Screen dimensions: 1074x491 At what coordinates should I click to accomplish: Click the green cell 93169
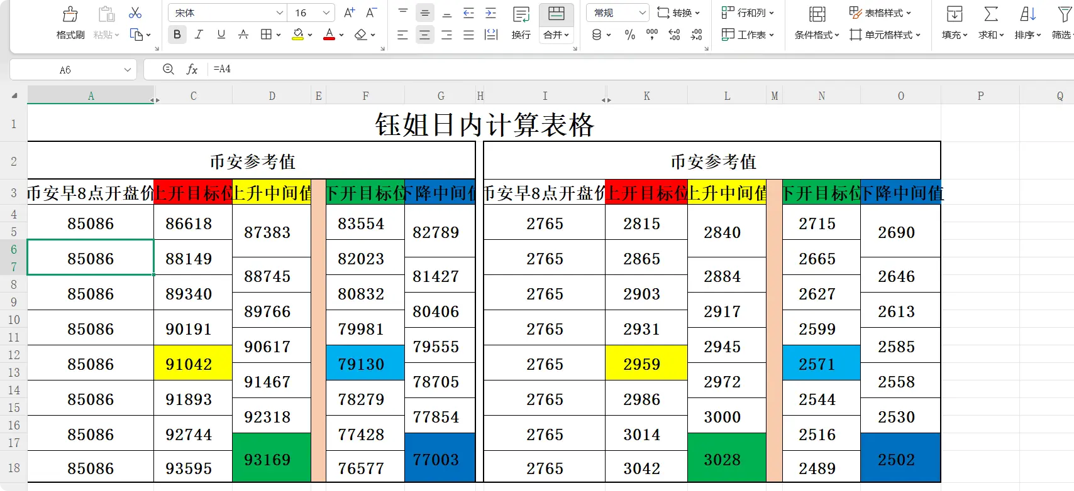pos(272,458)
